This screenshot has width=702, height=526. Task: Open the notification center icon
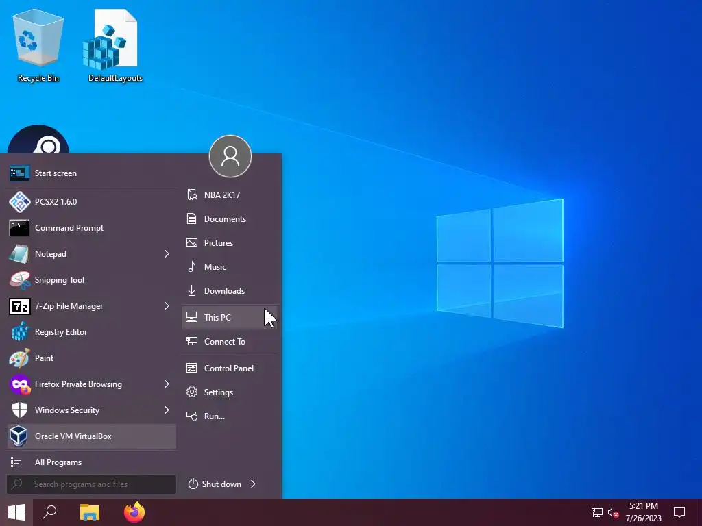679,512
